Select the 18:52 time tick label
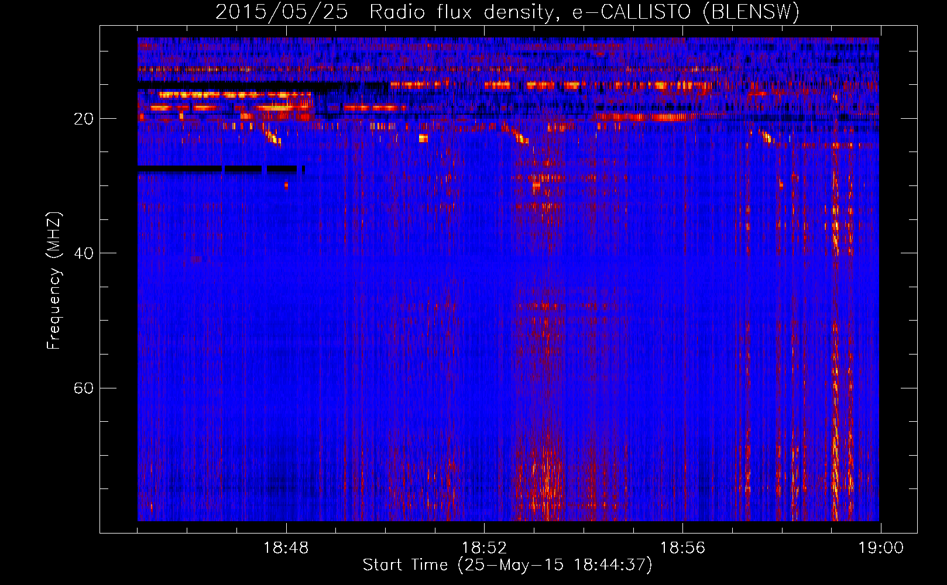Viewport: 947px width, 585px height. (485, 548)
